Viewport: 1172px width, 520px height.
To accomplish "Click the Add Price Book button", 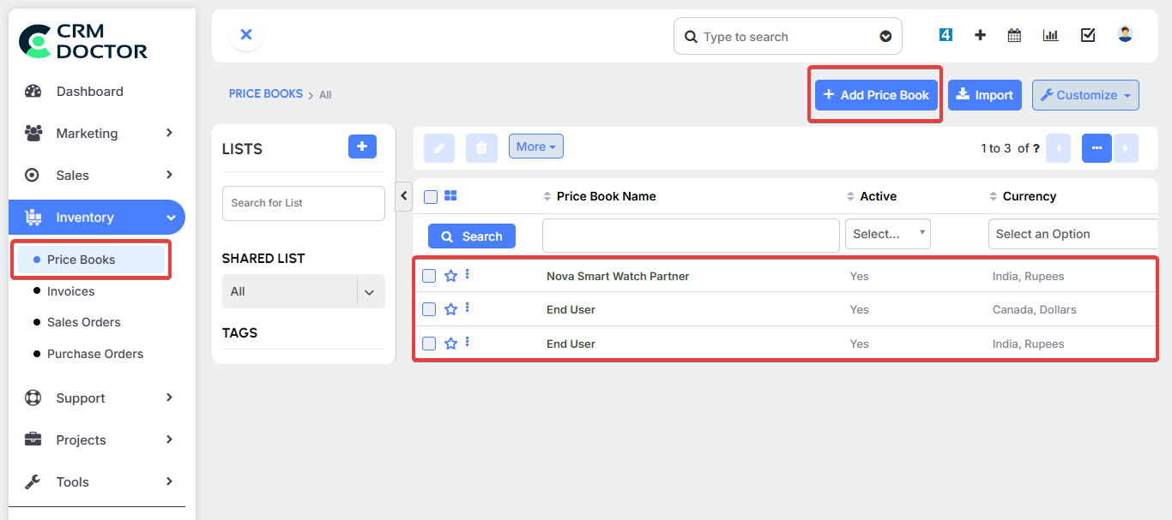I will point(875,95).
